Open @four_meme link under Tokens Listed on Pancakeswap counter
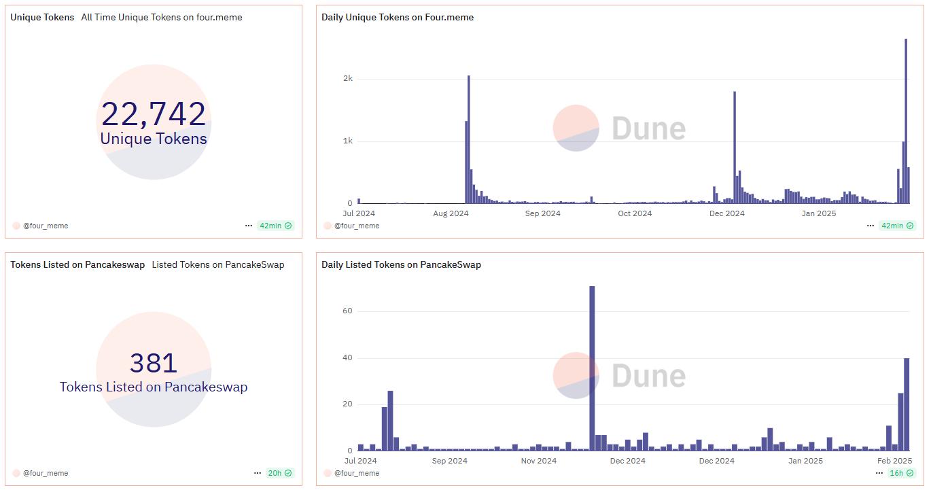Screen dimensions: 931x490 pos(46,473)
